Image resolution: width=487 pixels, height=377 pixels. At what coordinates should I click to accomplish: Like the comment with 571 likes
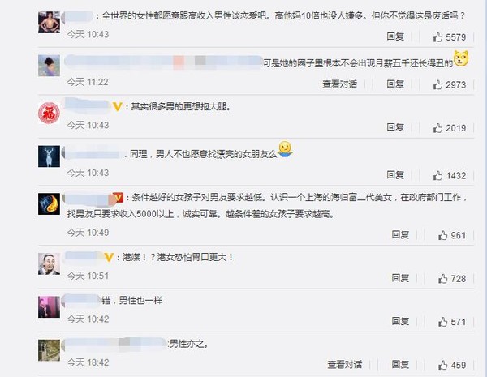point(442,322)
